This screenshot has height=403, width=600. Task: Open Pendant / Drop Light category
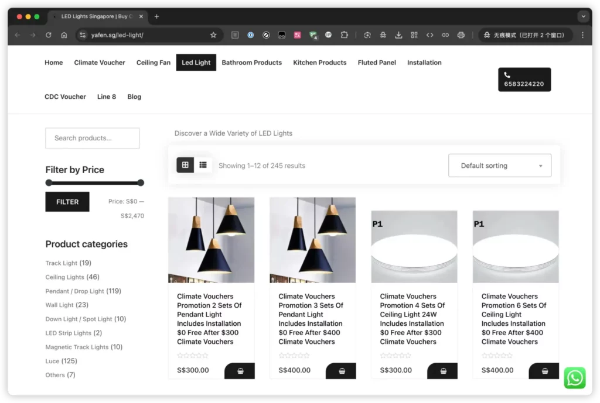[74, 291]
